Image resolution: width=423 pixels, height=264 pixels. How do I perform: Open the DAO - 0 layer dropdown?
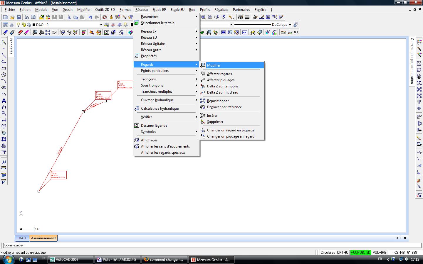click(x=101, y=25)
